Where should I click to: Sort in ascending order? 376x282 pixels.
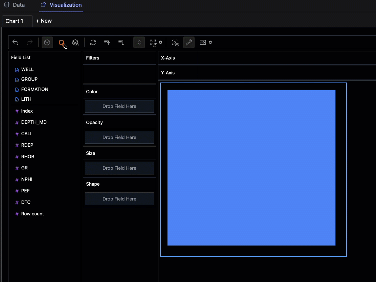click(x=107, y=43)
